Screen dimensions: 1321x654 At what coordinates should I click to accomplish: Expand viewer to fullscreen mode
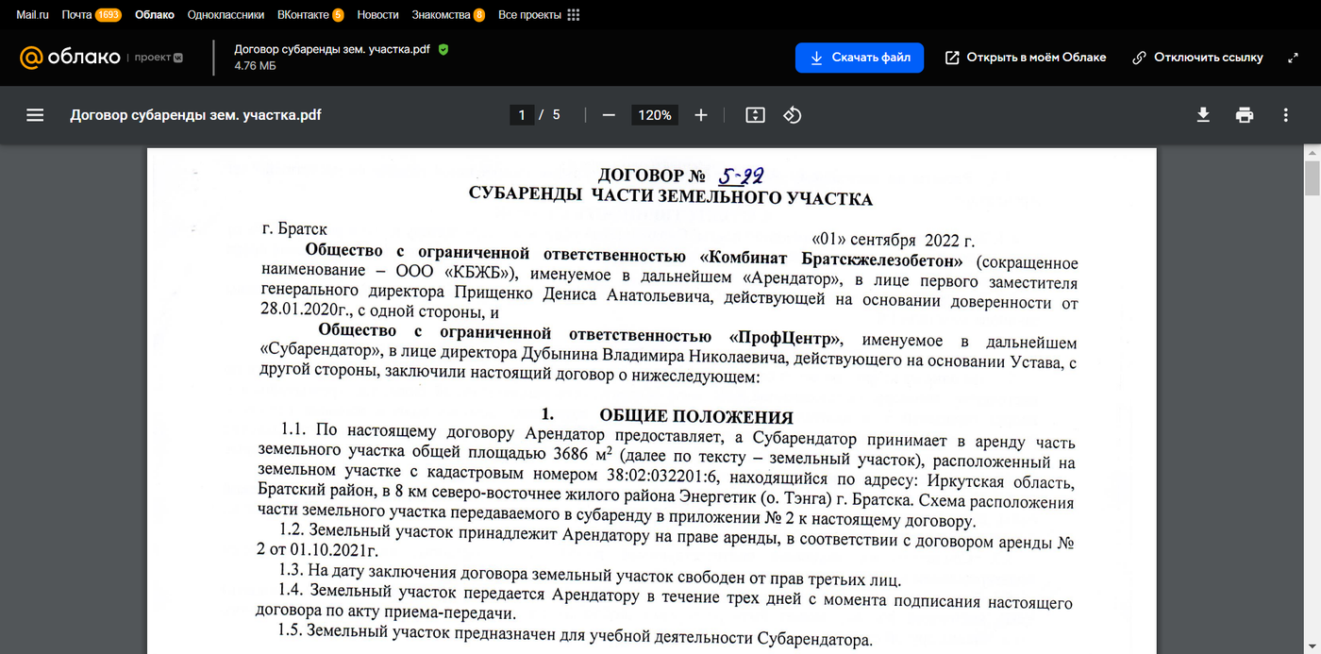click(1293, 58)
